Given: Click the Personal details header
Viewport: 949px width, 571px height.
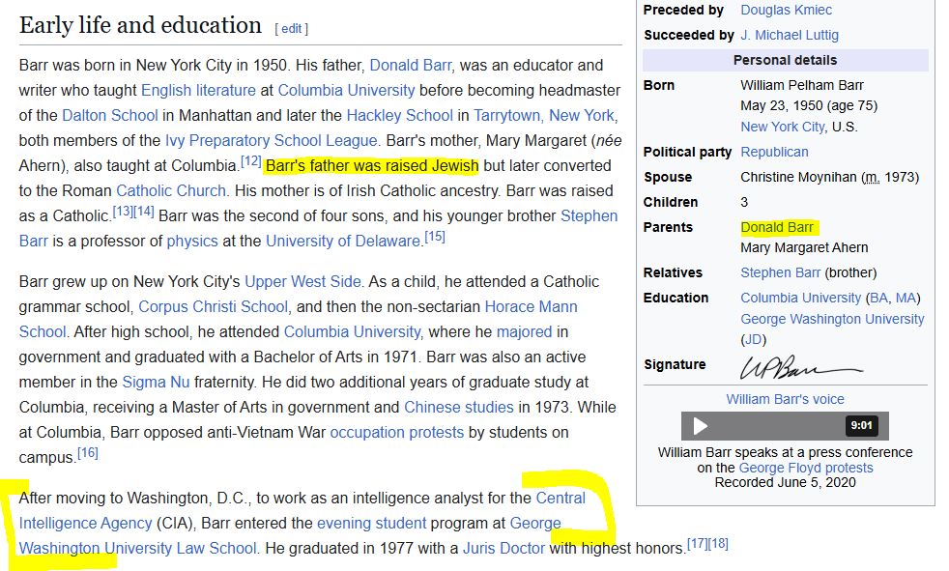Looking at the screenshot, I should point(785,61).
